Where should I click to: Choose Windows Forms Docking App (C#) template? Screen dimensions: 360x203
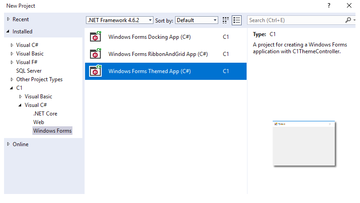coord(166,37)
